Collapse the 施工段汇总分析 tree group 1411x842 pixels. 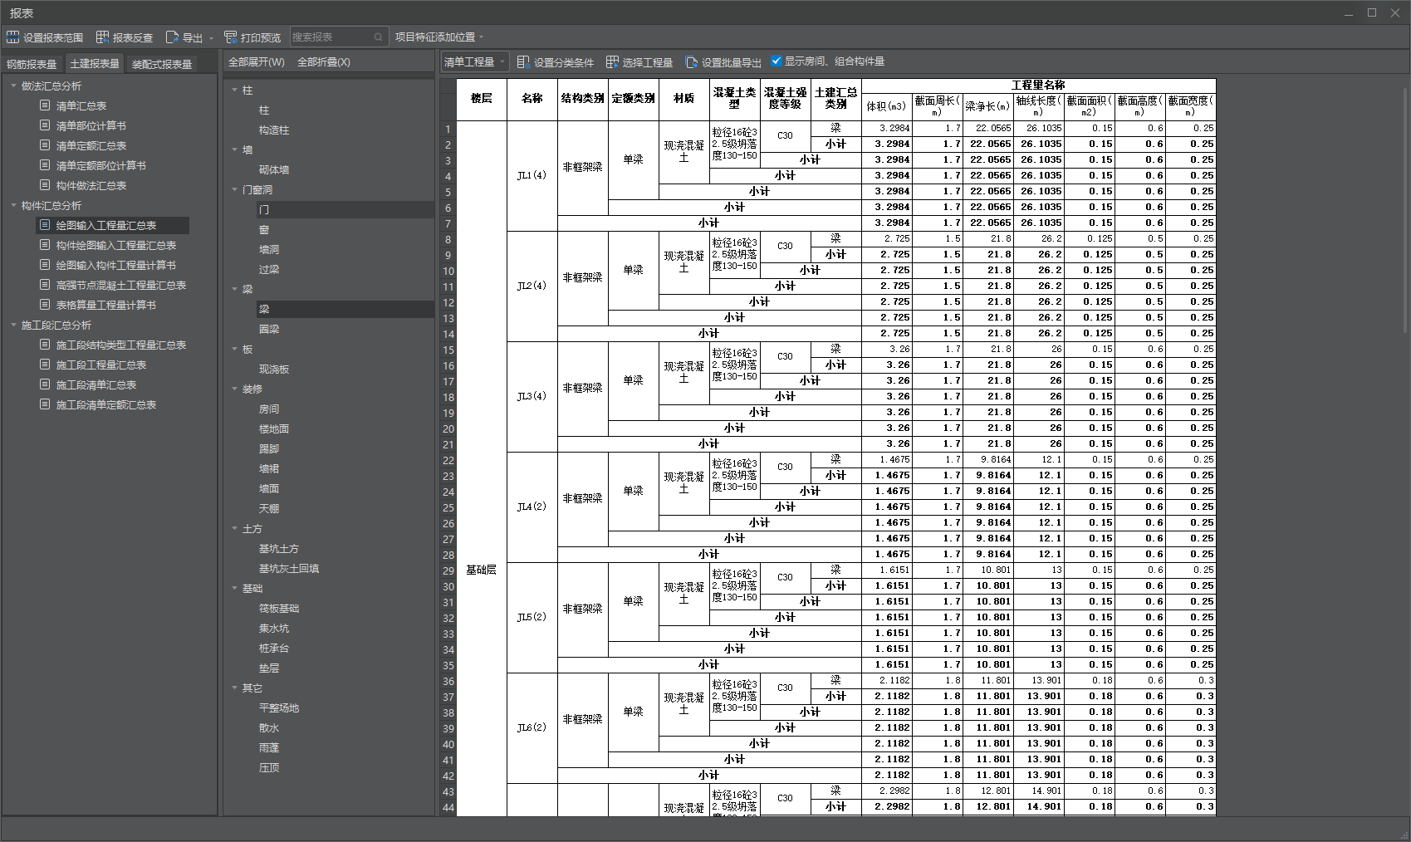coord(13,325)
